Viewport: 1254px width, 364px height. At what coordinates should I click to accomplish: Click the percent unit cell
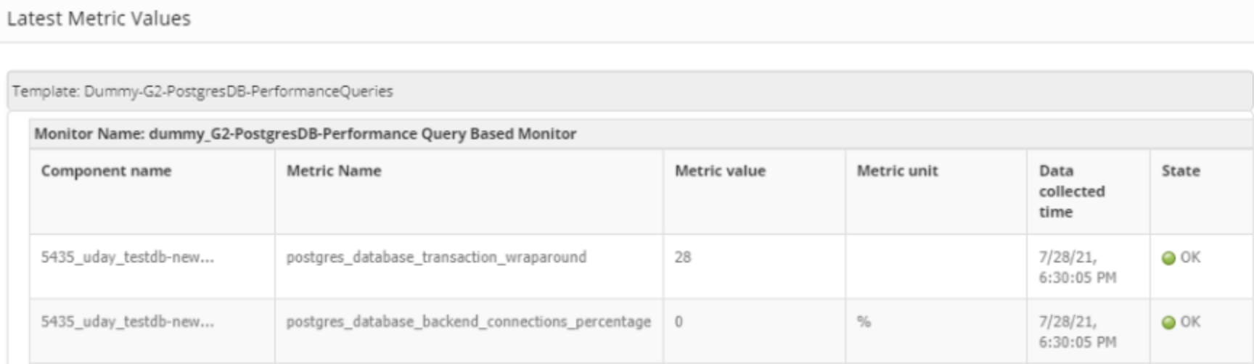pos(864,322)
